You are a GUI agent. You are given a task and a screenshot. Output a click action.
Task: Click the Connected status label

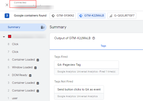tap(20, 3)
